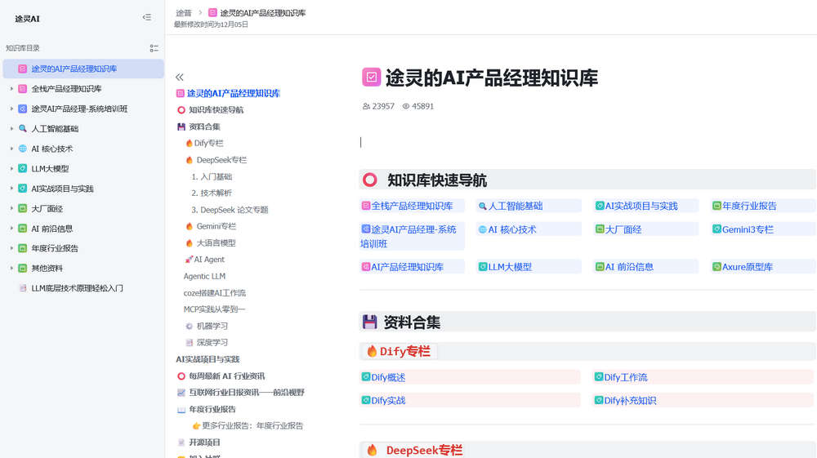The width and height of the screenshot is (817, 458).
Task: Expand the AI 前沿信息 tree node
Action: coord(11,228)
